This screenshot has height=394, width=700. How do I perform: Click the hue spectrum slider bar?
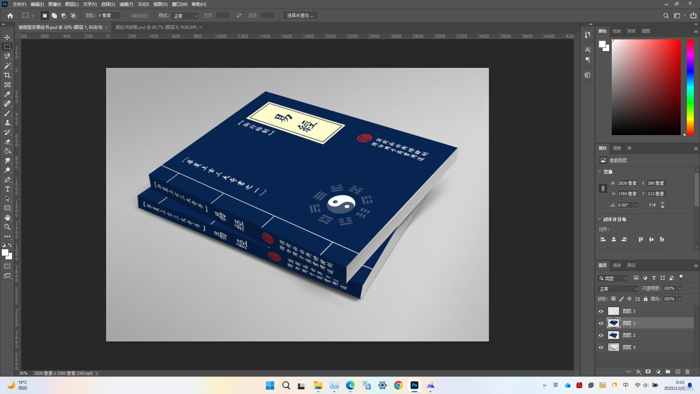pos(690,87)
